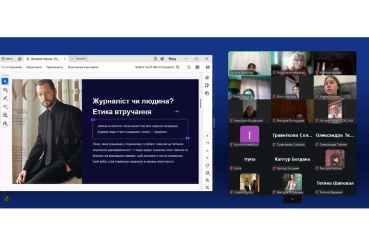Click the find text or tools field
The image size is (369, 246).
tap(157, 67)
